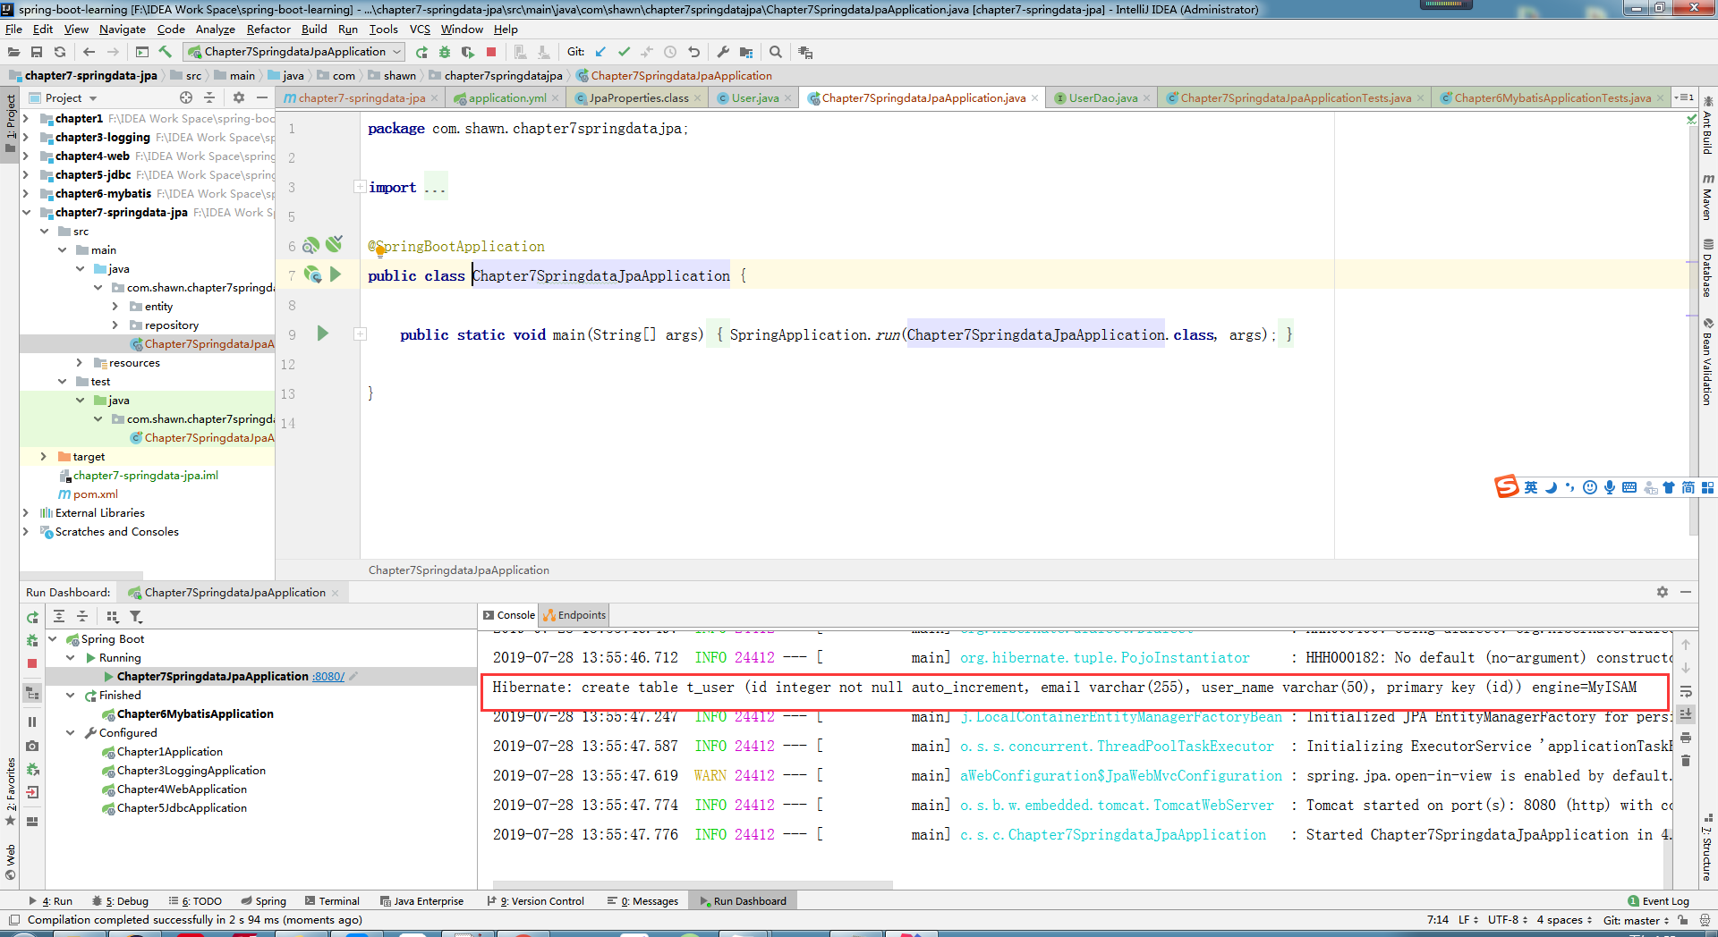1718x937 pixels.
Task: Collapse the Configured group in Run Dashboard
Action: tap(71, 732)
